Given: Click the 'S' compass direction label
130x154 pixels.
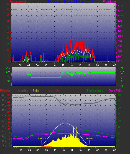Looking at the screenshot, I should [122, 77].
